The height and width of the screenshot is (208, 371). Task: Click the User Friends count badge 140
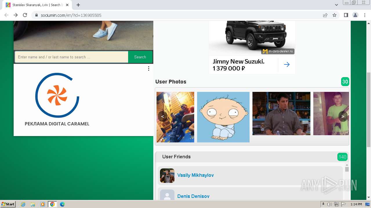pyautogui.click(x=342, y=157)
